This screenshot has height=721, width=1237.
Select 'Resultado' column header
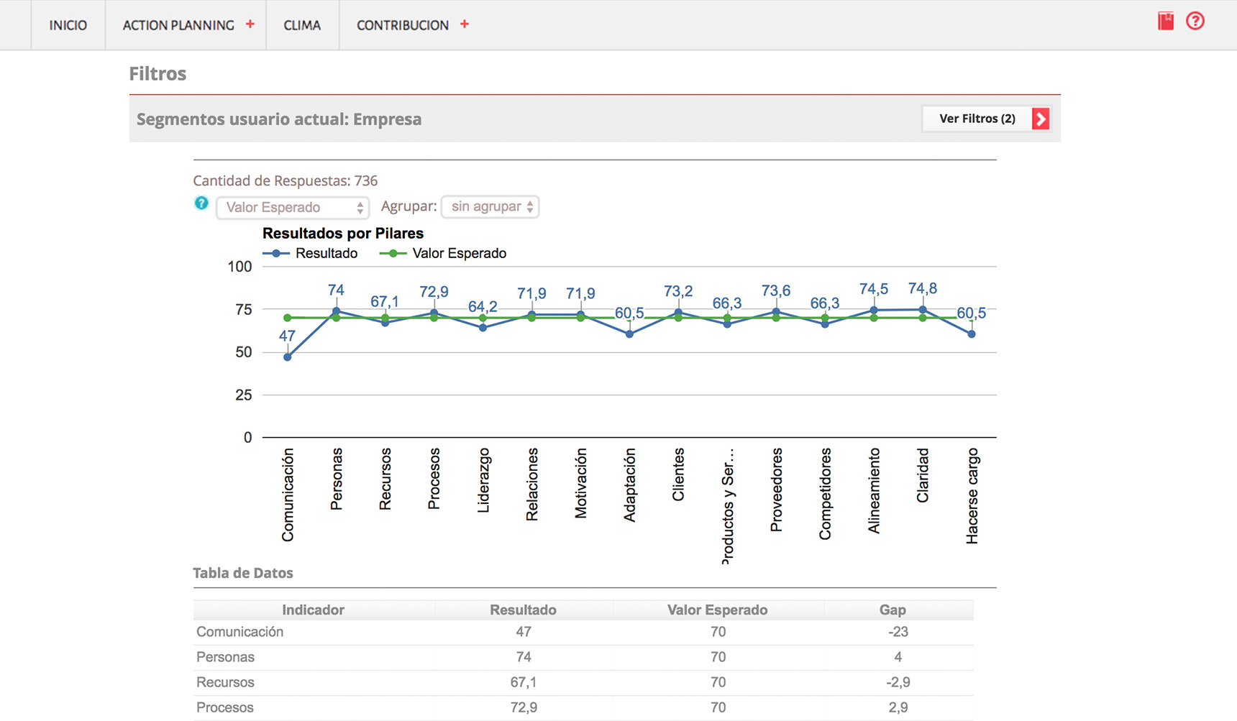(x=524, y=610)
